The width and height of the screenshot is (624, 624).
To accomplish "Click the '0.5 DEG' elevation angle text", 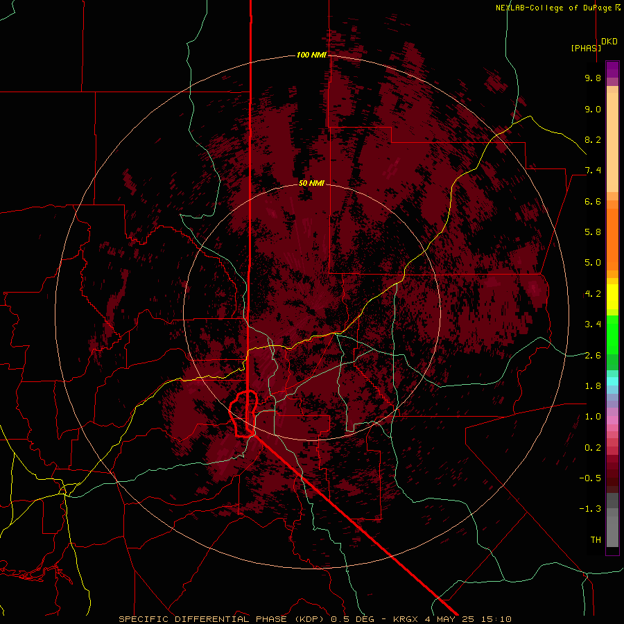I will [x=354, y=619].
